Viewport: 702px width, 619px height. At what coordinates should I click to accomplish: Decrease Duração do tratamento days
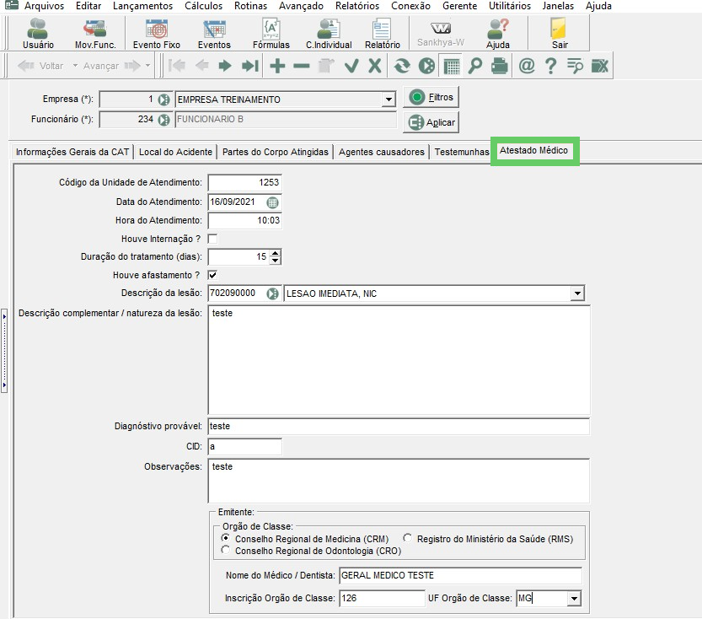(276, 261)
